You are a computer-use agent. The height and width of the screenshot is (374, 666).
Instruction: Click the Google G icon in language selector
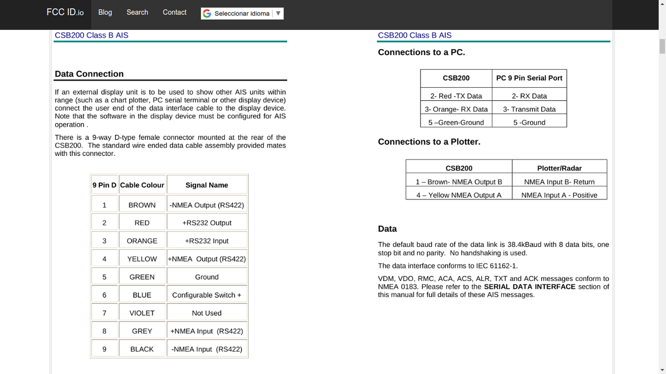(207, 14)
